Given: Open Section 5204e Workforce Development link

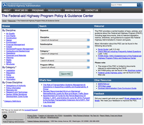Looking at the screenshot, I should [x=17, y=96].
